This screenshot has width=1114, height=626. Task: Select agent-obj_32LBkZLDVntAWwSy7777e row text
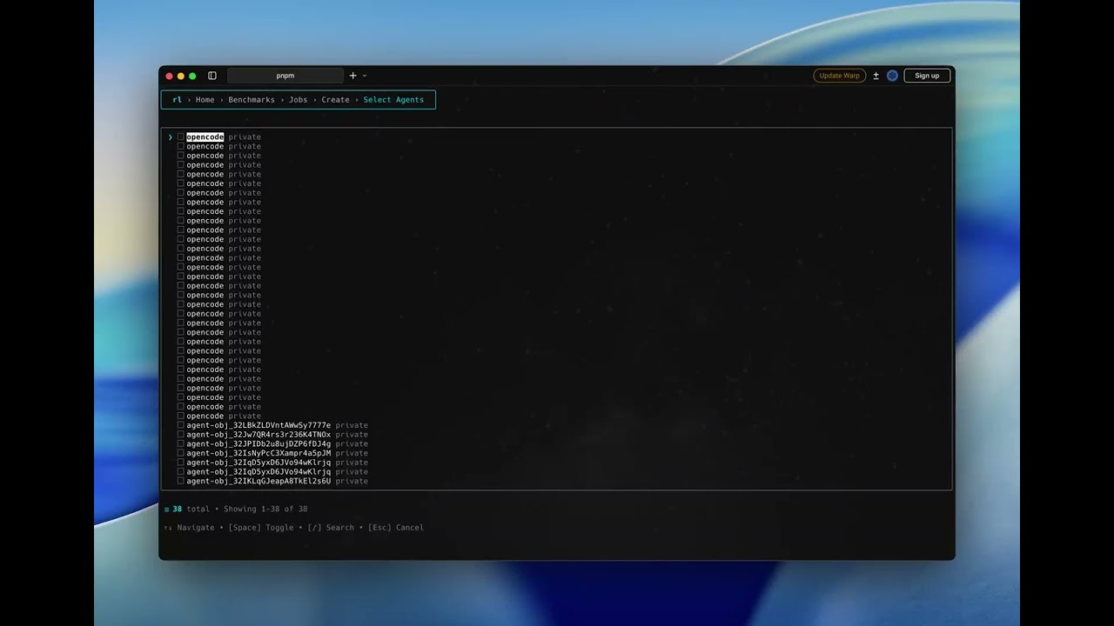coord(258,425)
